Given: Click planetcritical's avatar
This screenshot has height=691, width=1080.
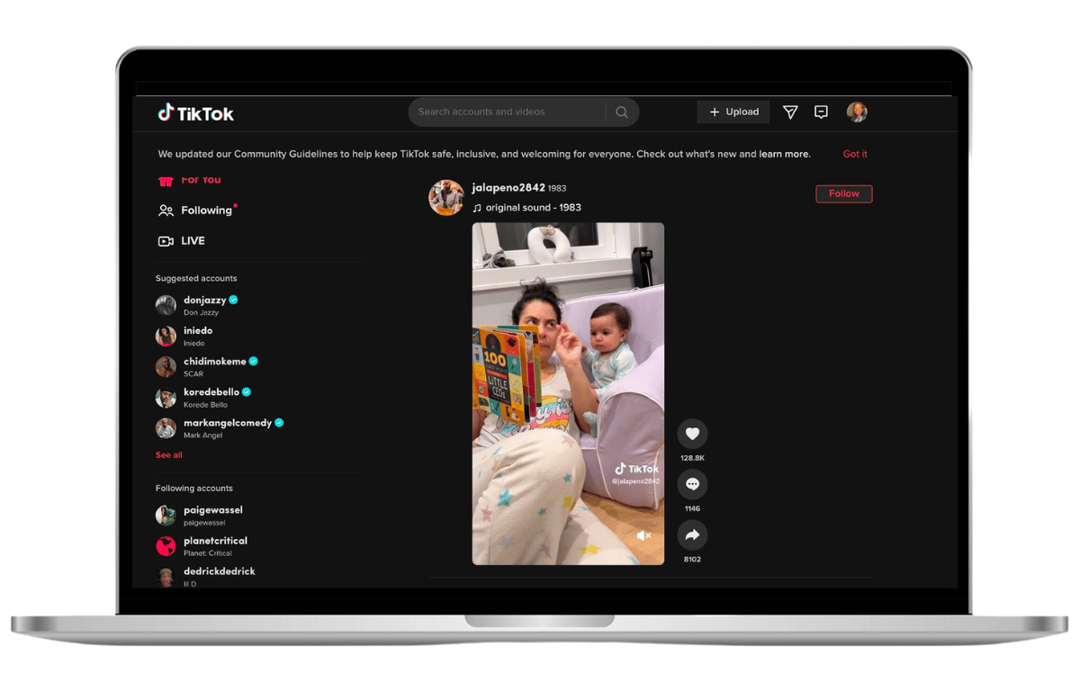Looking at the screenshot, I should coord(166,545).
